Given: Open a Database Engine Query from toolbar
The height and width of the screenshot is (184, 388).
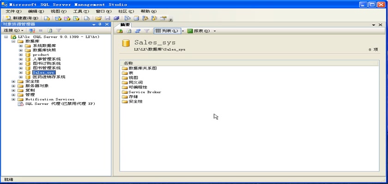Looking at the screenshot, I should [47, 18].
